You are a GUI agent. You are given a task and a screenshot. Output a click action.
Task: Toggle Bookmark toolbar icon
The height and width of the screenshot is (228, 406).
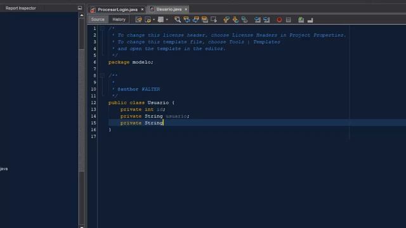click(x=244, y=20)
